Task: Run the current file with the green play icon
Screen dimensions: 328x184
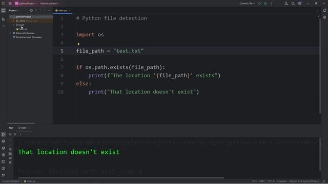Action: 260,4
